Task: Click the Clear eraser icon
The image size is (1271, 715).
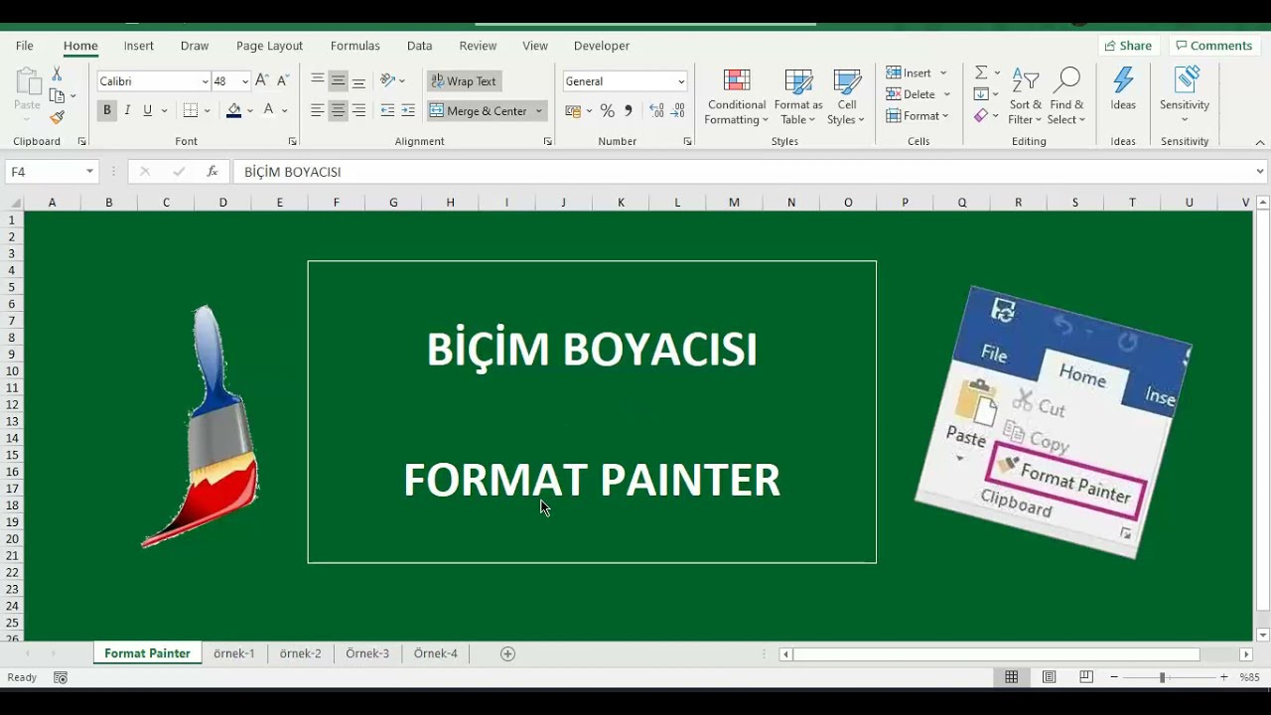Action: click(981, 116)
